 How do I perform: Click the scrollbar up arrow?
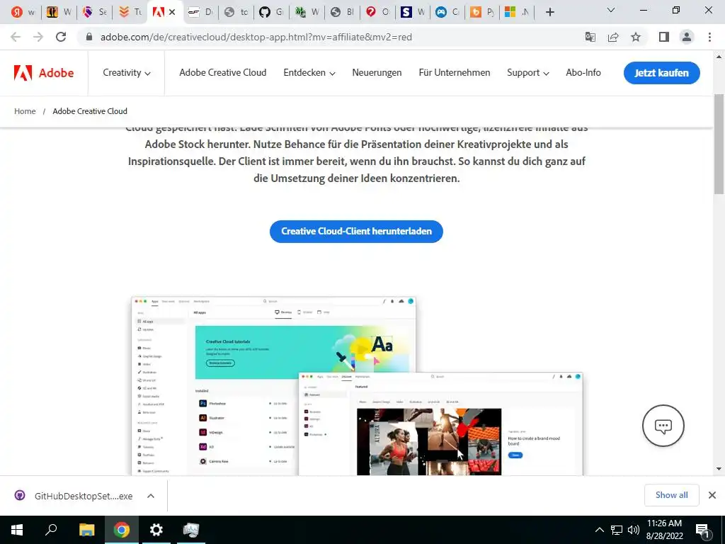pos(719,57)
